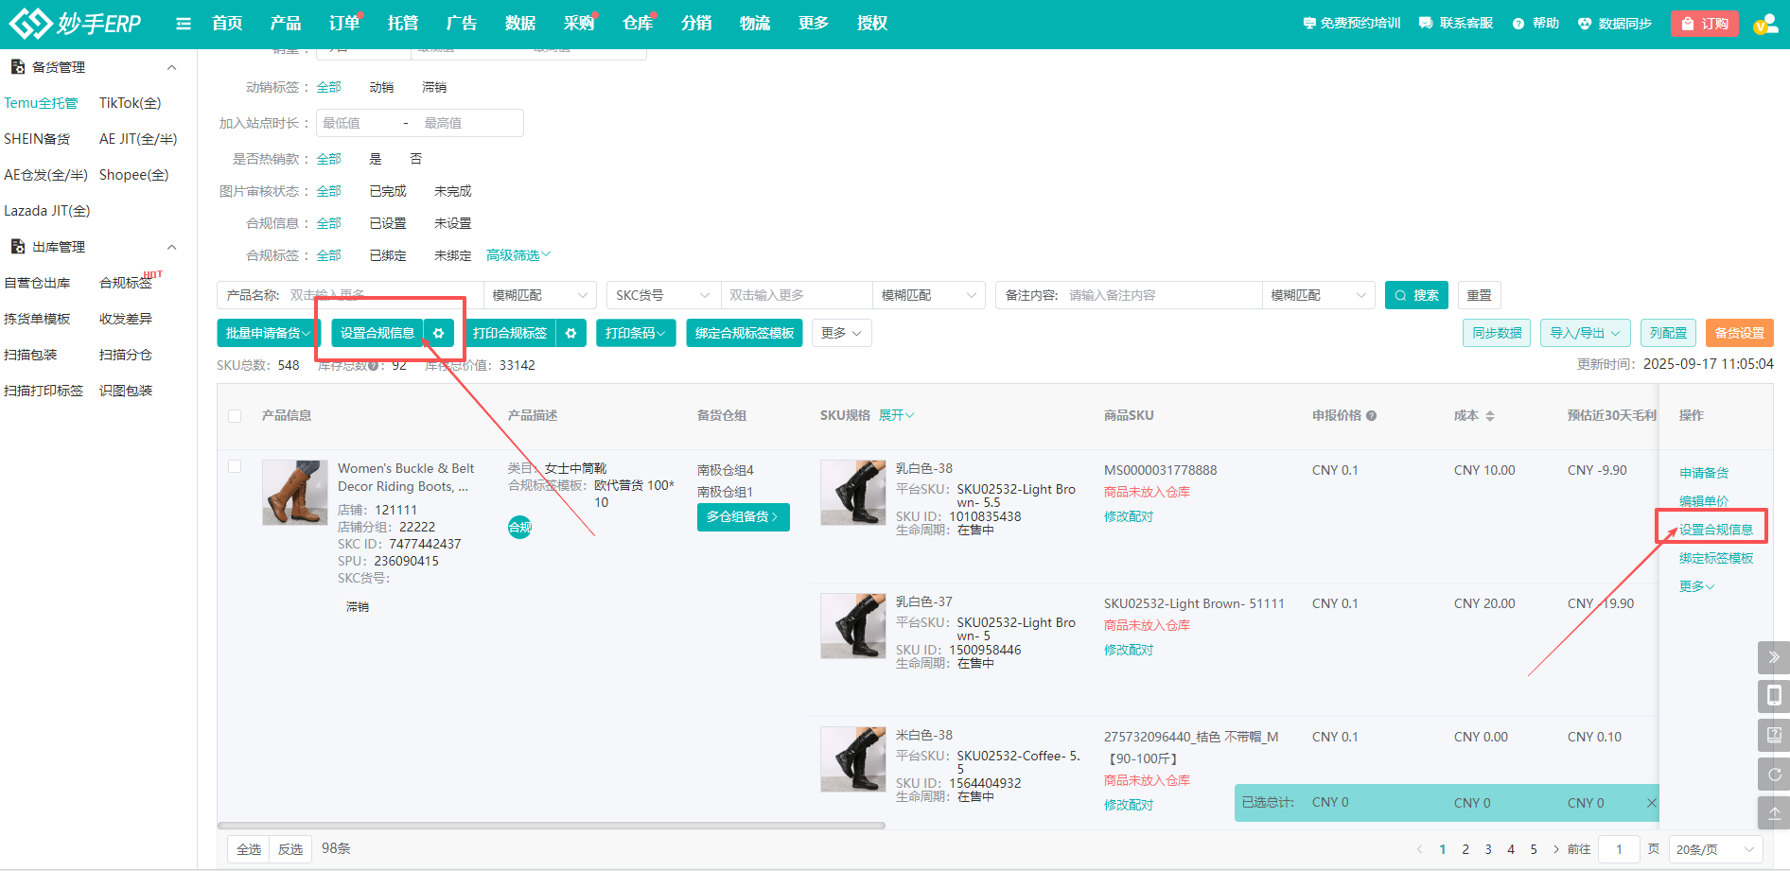Click the gear icon beside 打印合规标签

(571, 333)
